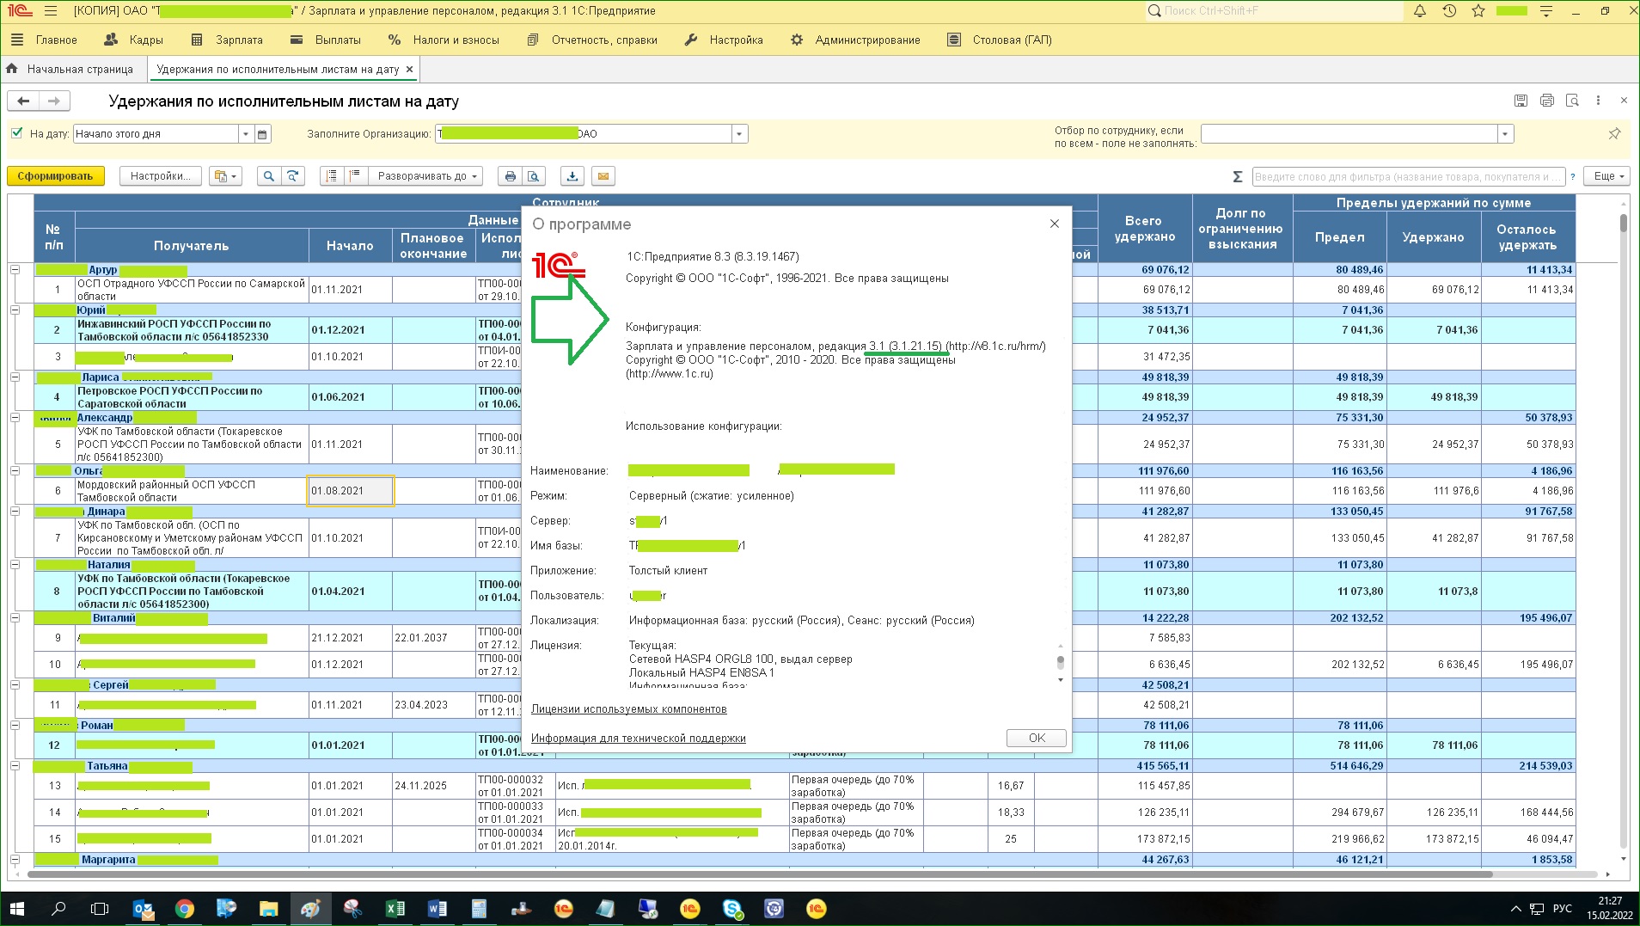Click top-right printer icon of form
This screenshot has height=926, width=1640.
pos(1546,101)
